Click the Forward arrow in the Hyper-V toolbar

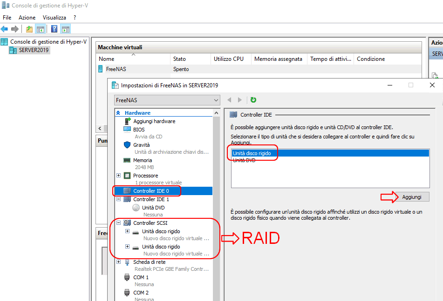pyautogui.click(x=15, y=29)
